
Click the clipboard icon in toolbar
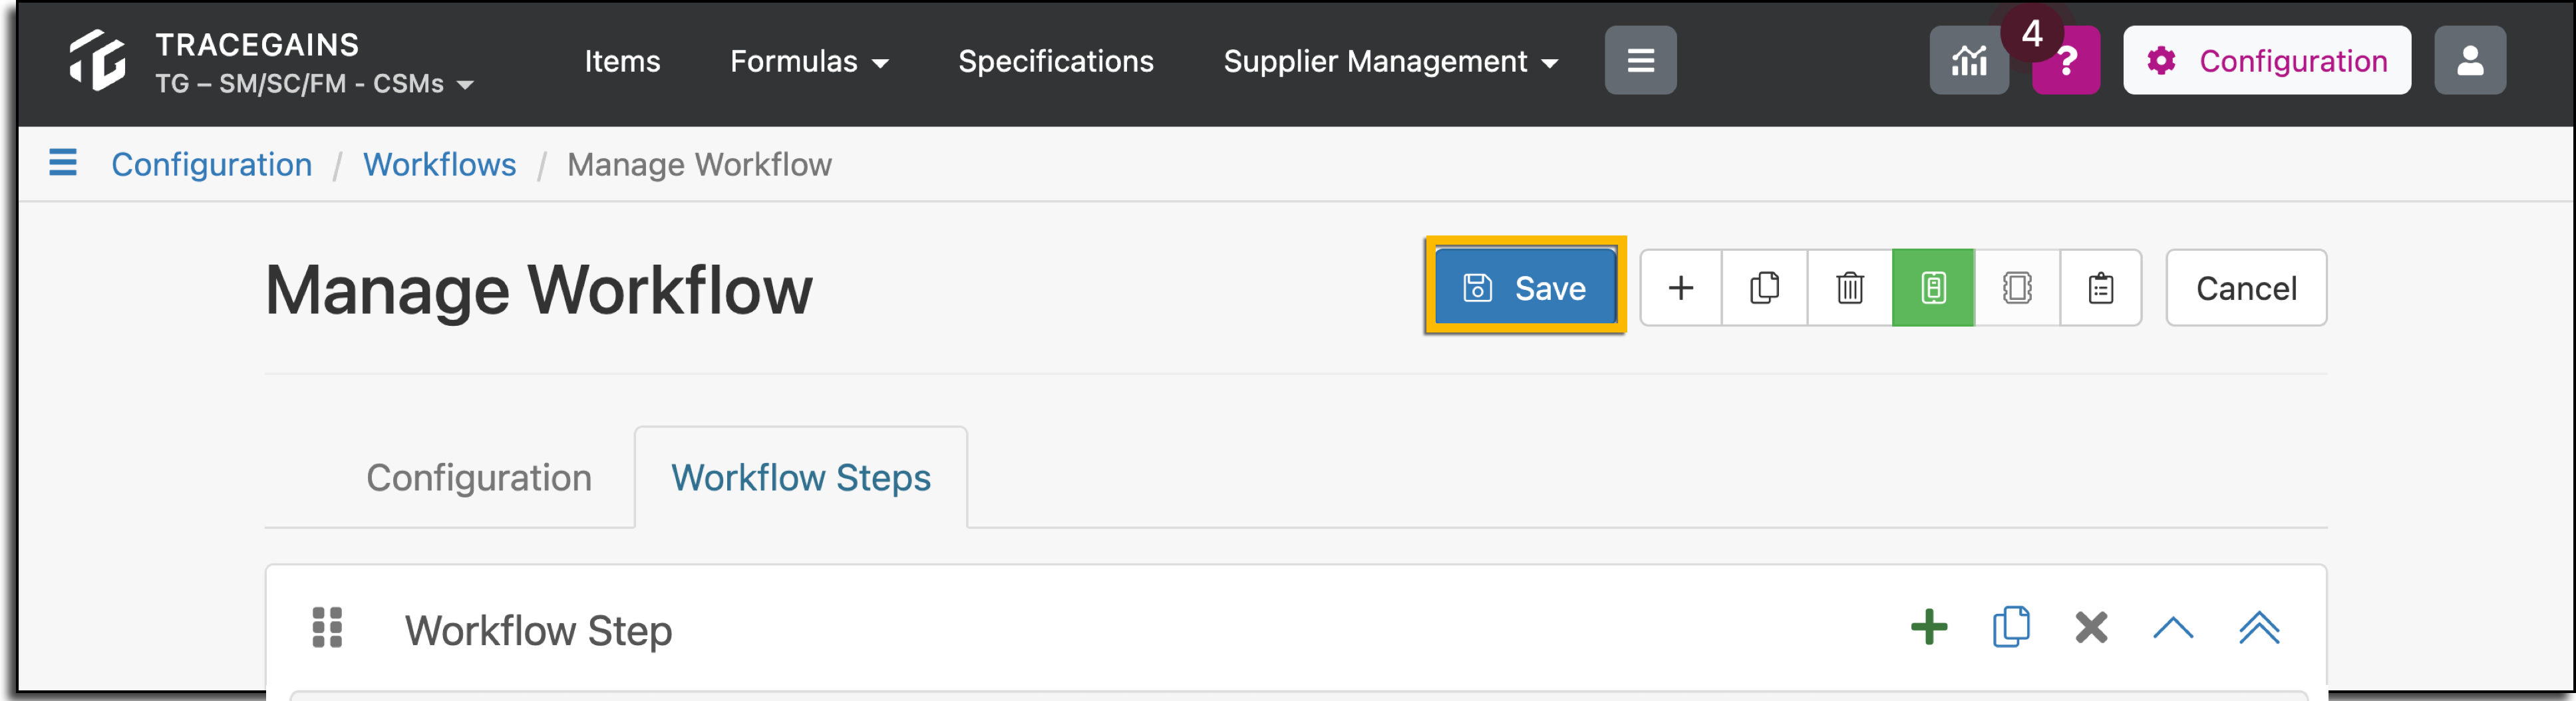pos(2101,288)
